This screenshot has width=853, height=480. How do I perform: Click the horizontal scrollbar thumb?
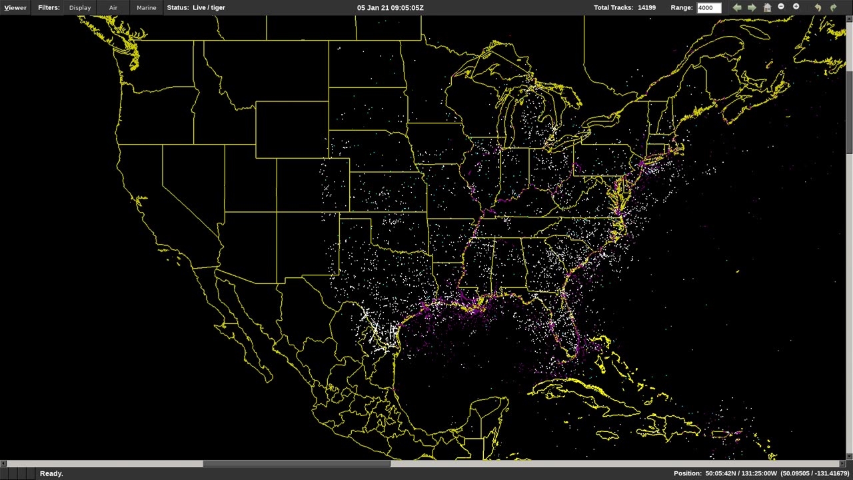pyautogui.click(x=297, y=463)
